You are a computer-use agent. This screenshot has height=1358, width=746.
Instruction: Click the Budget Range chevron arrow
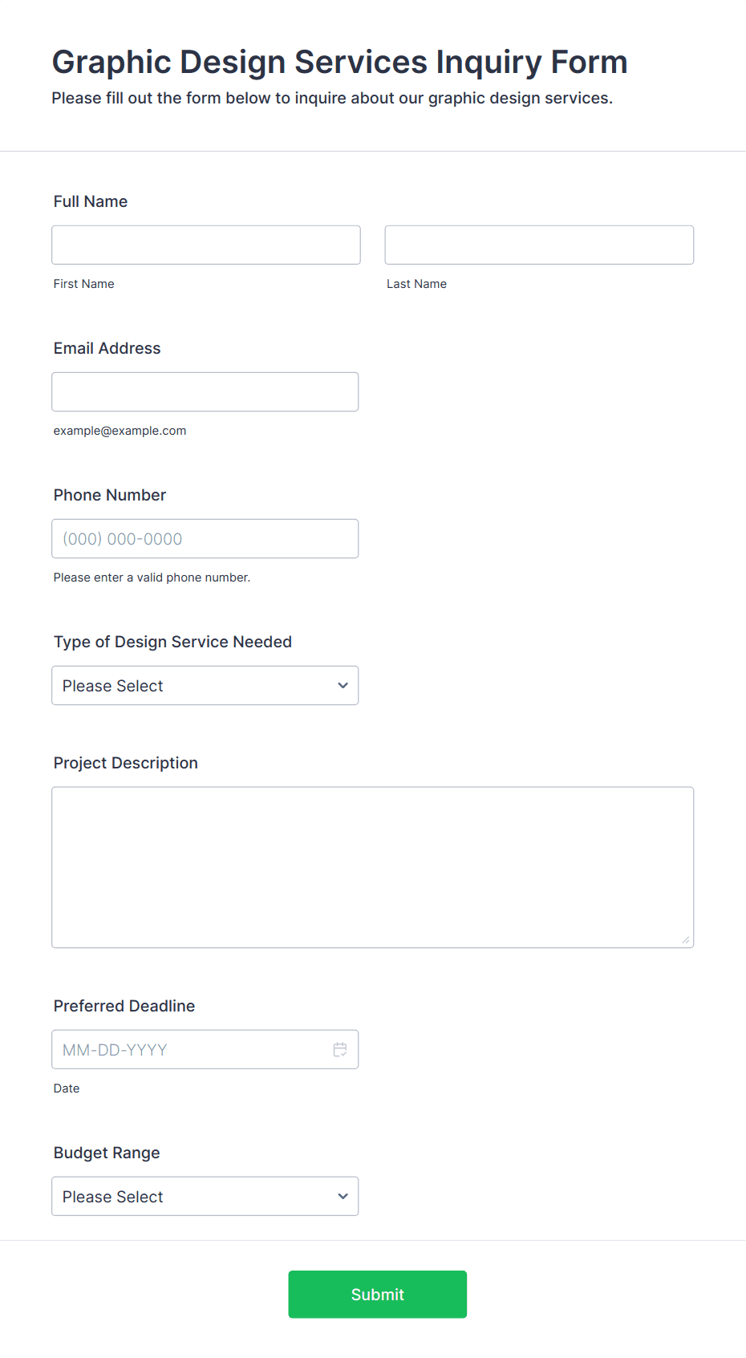[x=343, y=1196]
